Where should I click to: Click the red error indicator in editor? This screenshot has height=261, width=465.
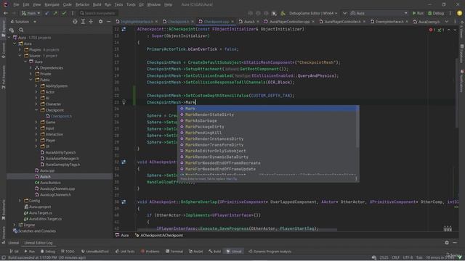point(432,30)
